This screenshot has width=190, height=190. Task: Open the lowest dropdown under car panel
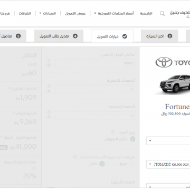click(168, 186)
